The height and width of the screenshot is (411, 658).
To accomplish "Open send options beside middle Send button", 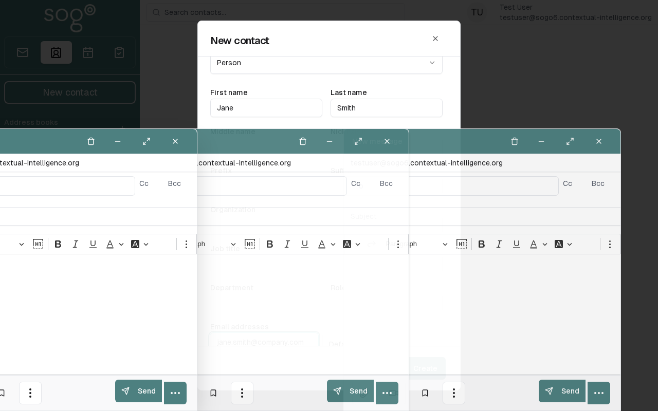I will [387, 393].
